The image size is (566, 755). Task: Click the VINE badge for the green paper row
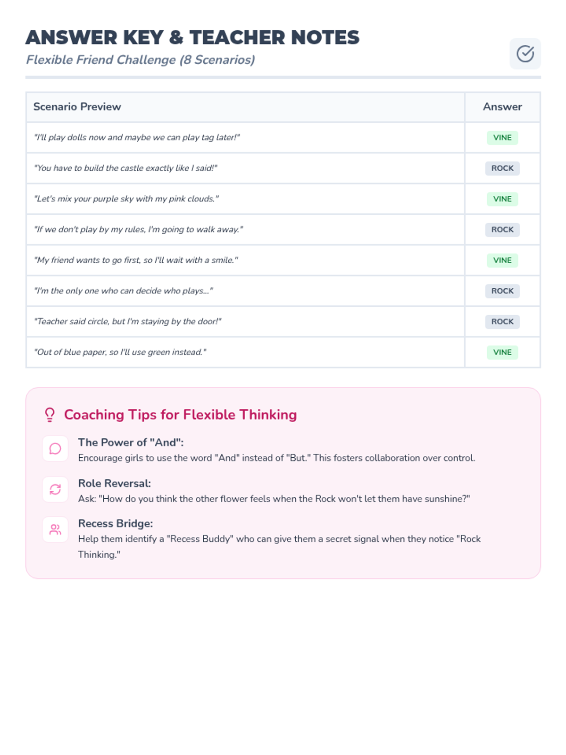coord(502,352)
